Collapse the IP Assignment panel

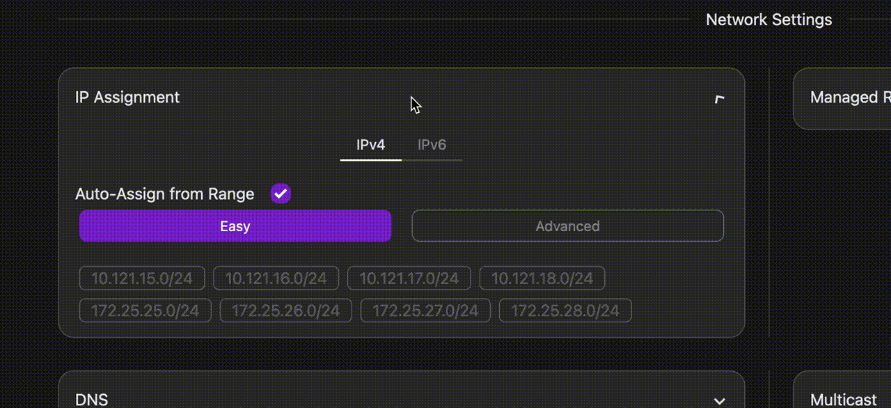coord(719,98)
